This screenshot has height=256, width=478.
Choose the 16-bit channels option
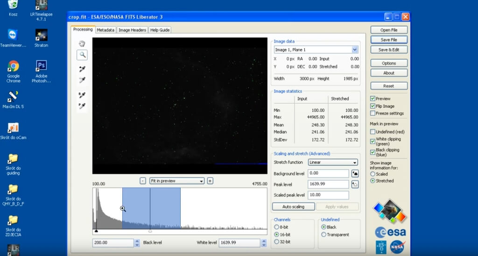[276, 235]
